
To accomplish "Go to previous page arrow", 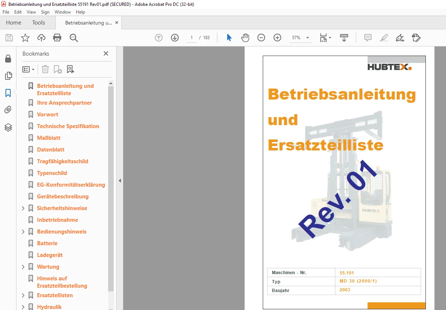I will [159, 38].
